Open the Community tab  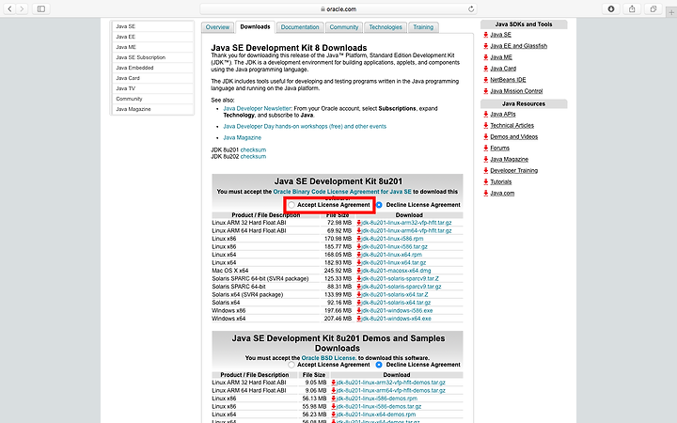[344, 26]
